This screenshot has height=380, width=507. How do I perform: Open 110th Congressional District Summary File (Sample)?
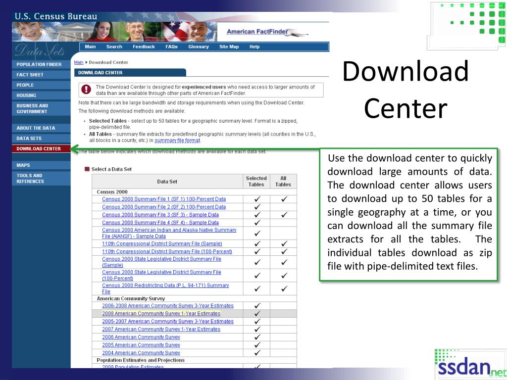162,243
